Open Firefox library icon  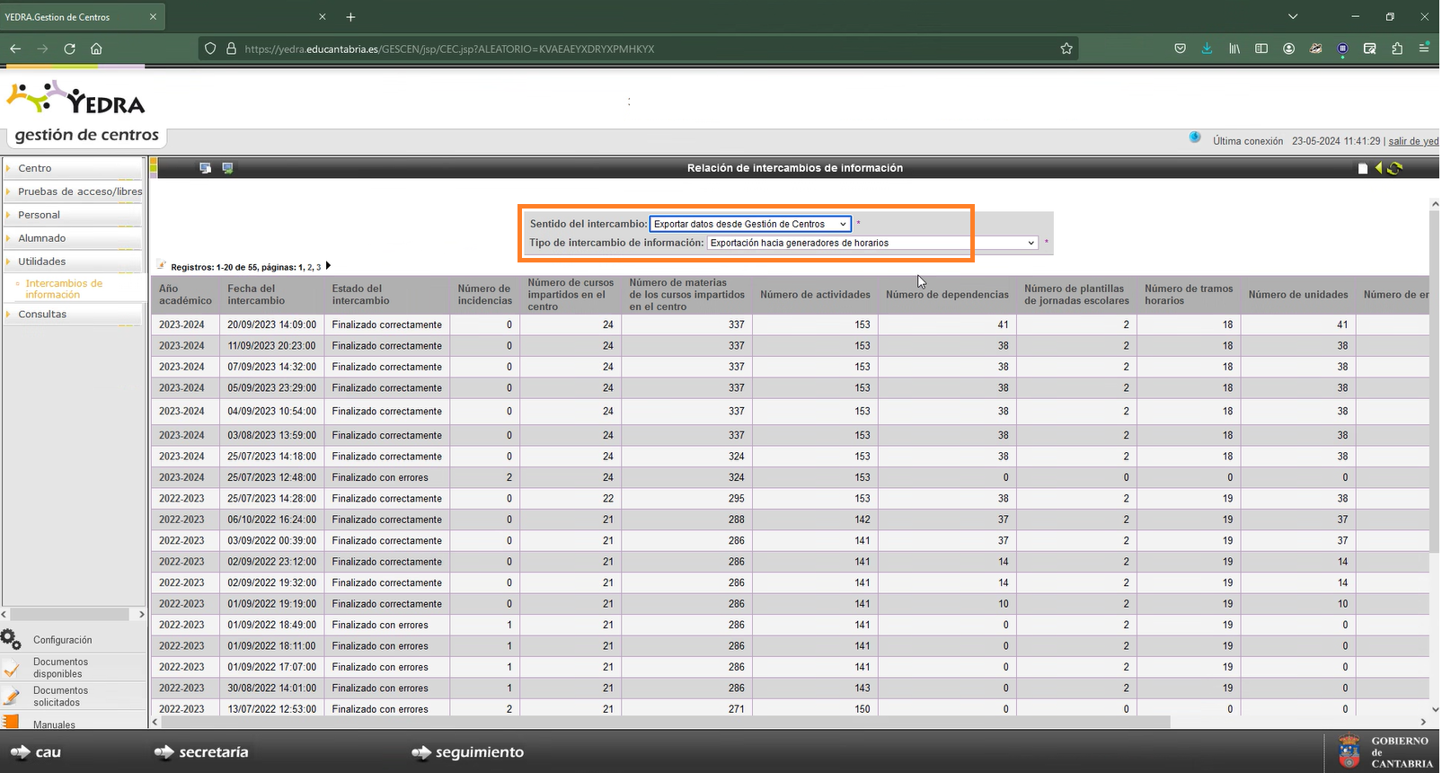1234,49
